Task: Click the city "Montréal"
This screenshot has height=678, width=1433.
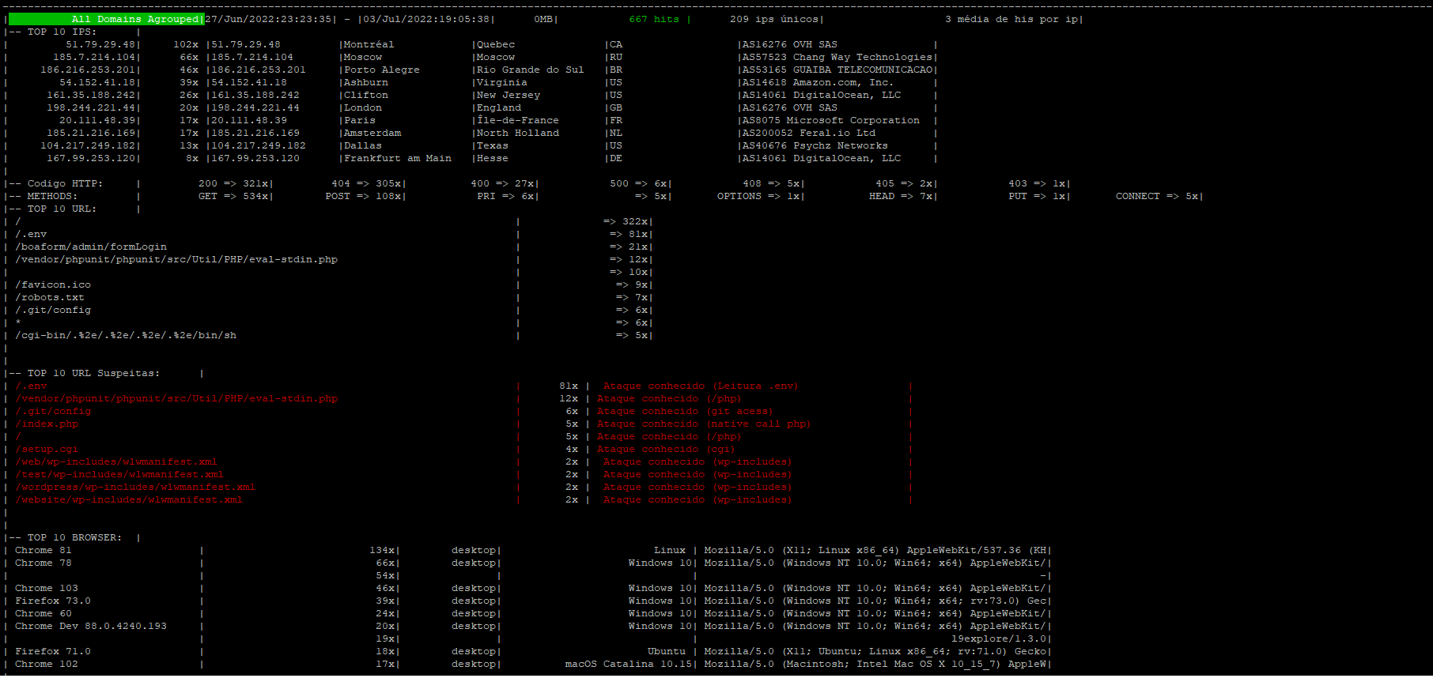Action: tap(369, 44)
